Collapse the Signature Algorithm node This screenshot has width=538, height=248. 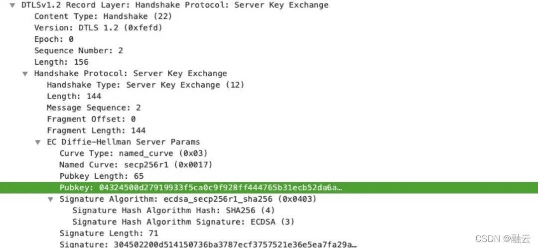point(50,199)
